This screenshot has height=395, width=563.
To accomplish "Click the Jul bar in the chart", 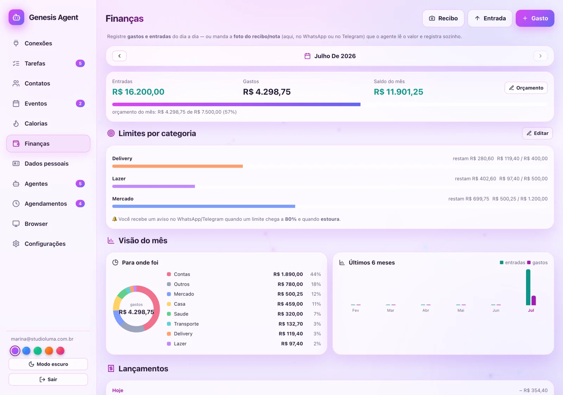I will click(x=531, y=287).
